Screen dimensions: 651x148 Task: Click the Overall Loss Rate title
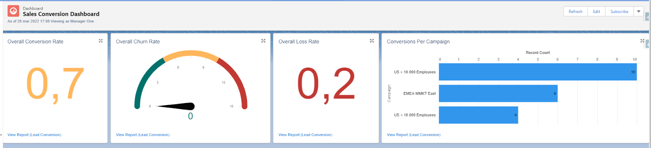click(299, 41)
